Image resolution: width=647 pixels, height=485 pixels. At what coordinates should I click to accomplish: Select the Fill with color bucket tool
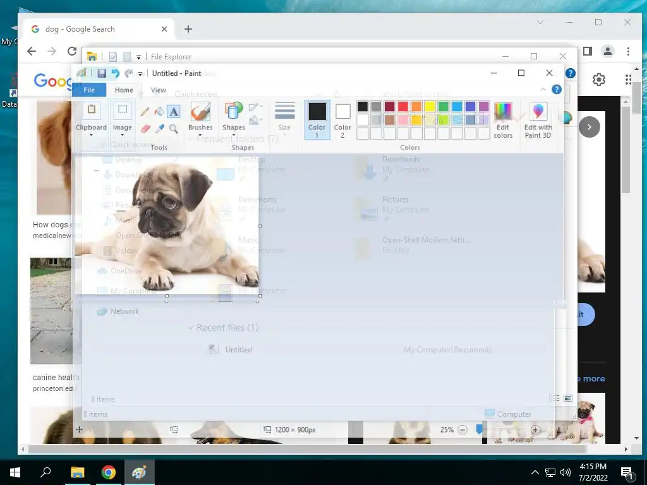coord(159,112)
